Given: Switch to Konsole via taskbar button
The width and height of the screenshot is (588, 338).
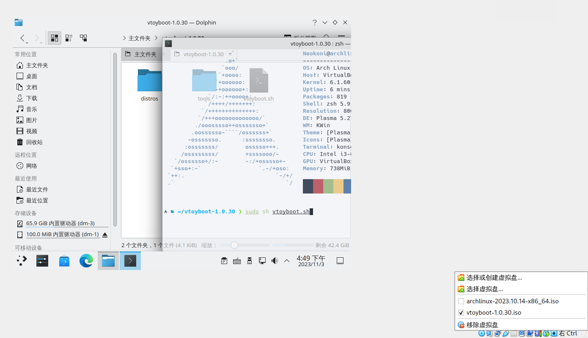Looking at the screenshot, I should 130,261.
